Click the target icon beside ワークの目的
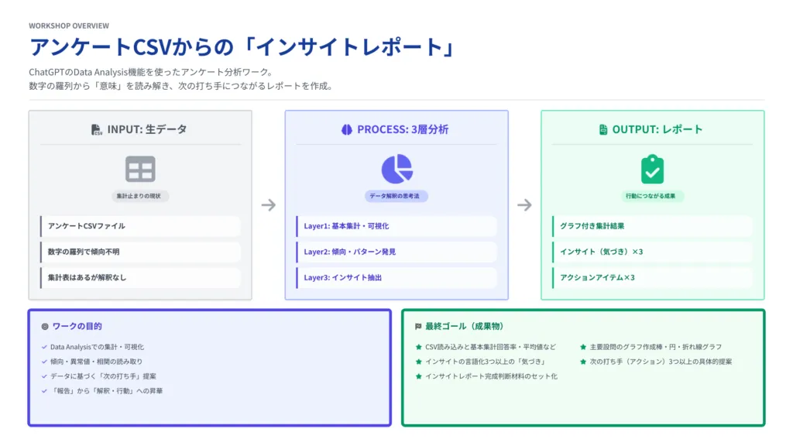The image size is (793, 446). [x=46, y=326]
